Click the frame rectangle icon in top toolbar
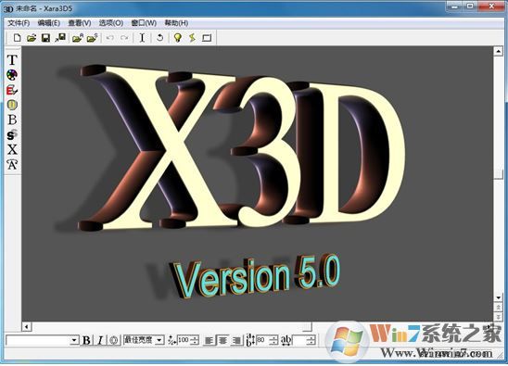 tap(207, 38)
